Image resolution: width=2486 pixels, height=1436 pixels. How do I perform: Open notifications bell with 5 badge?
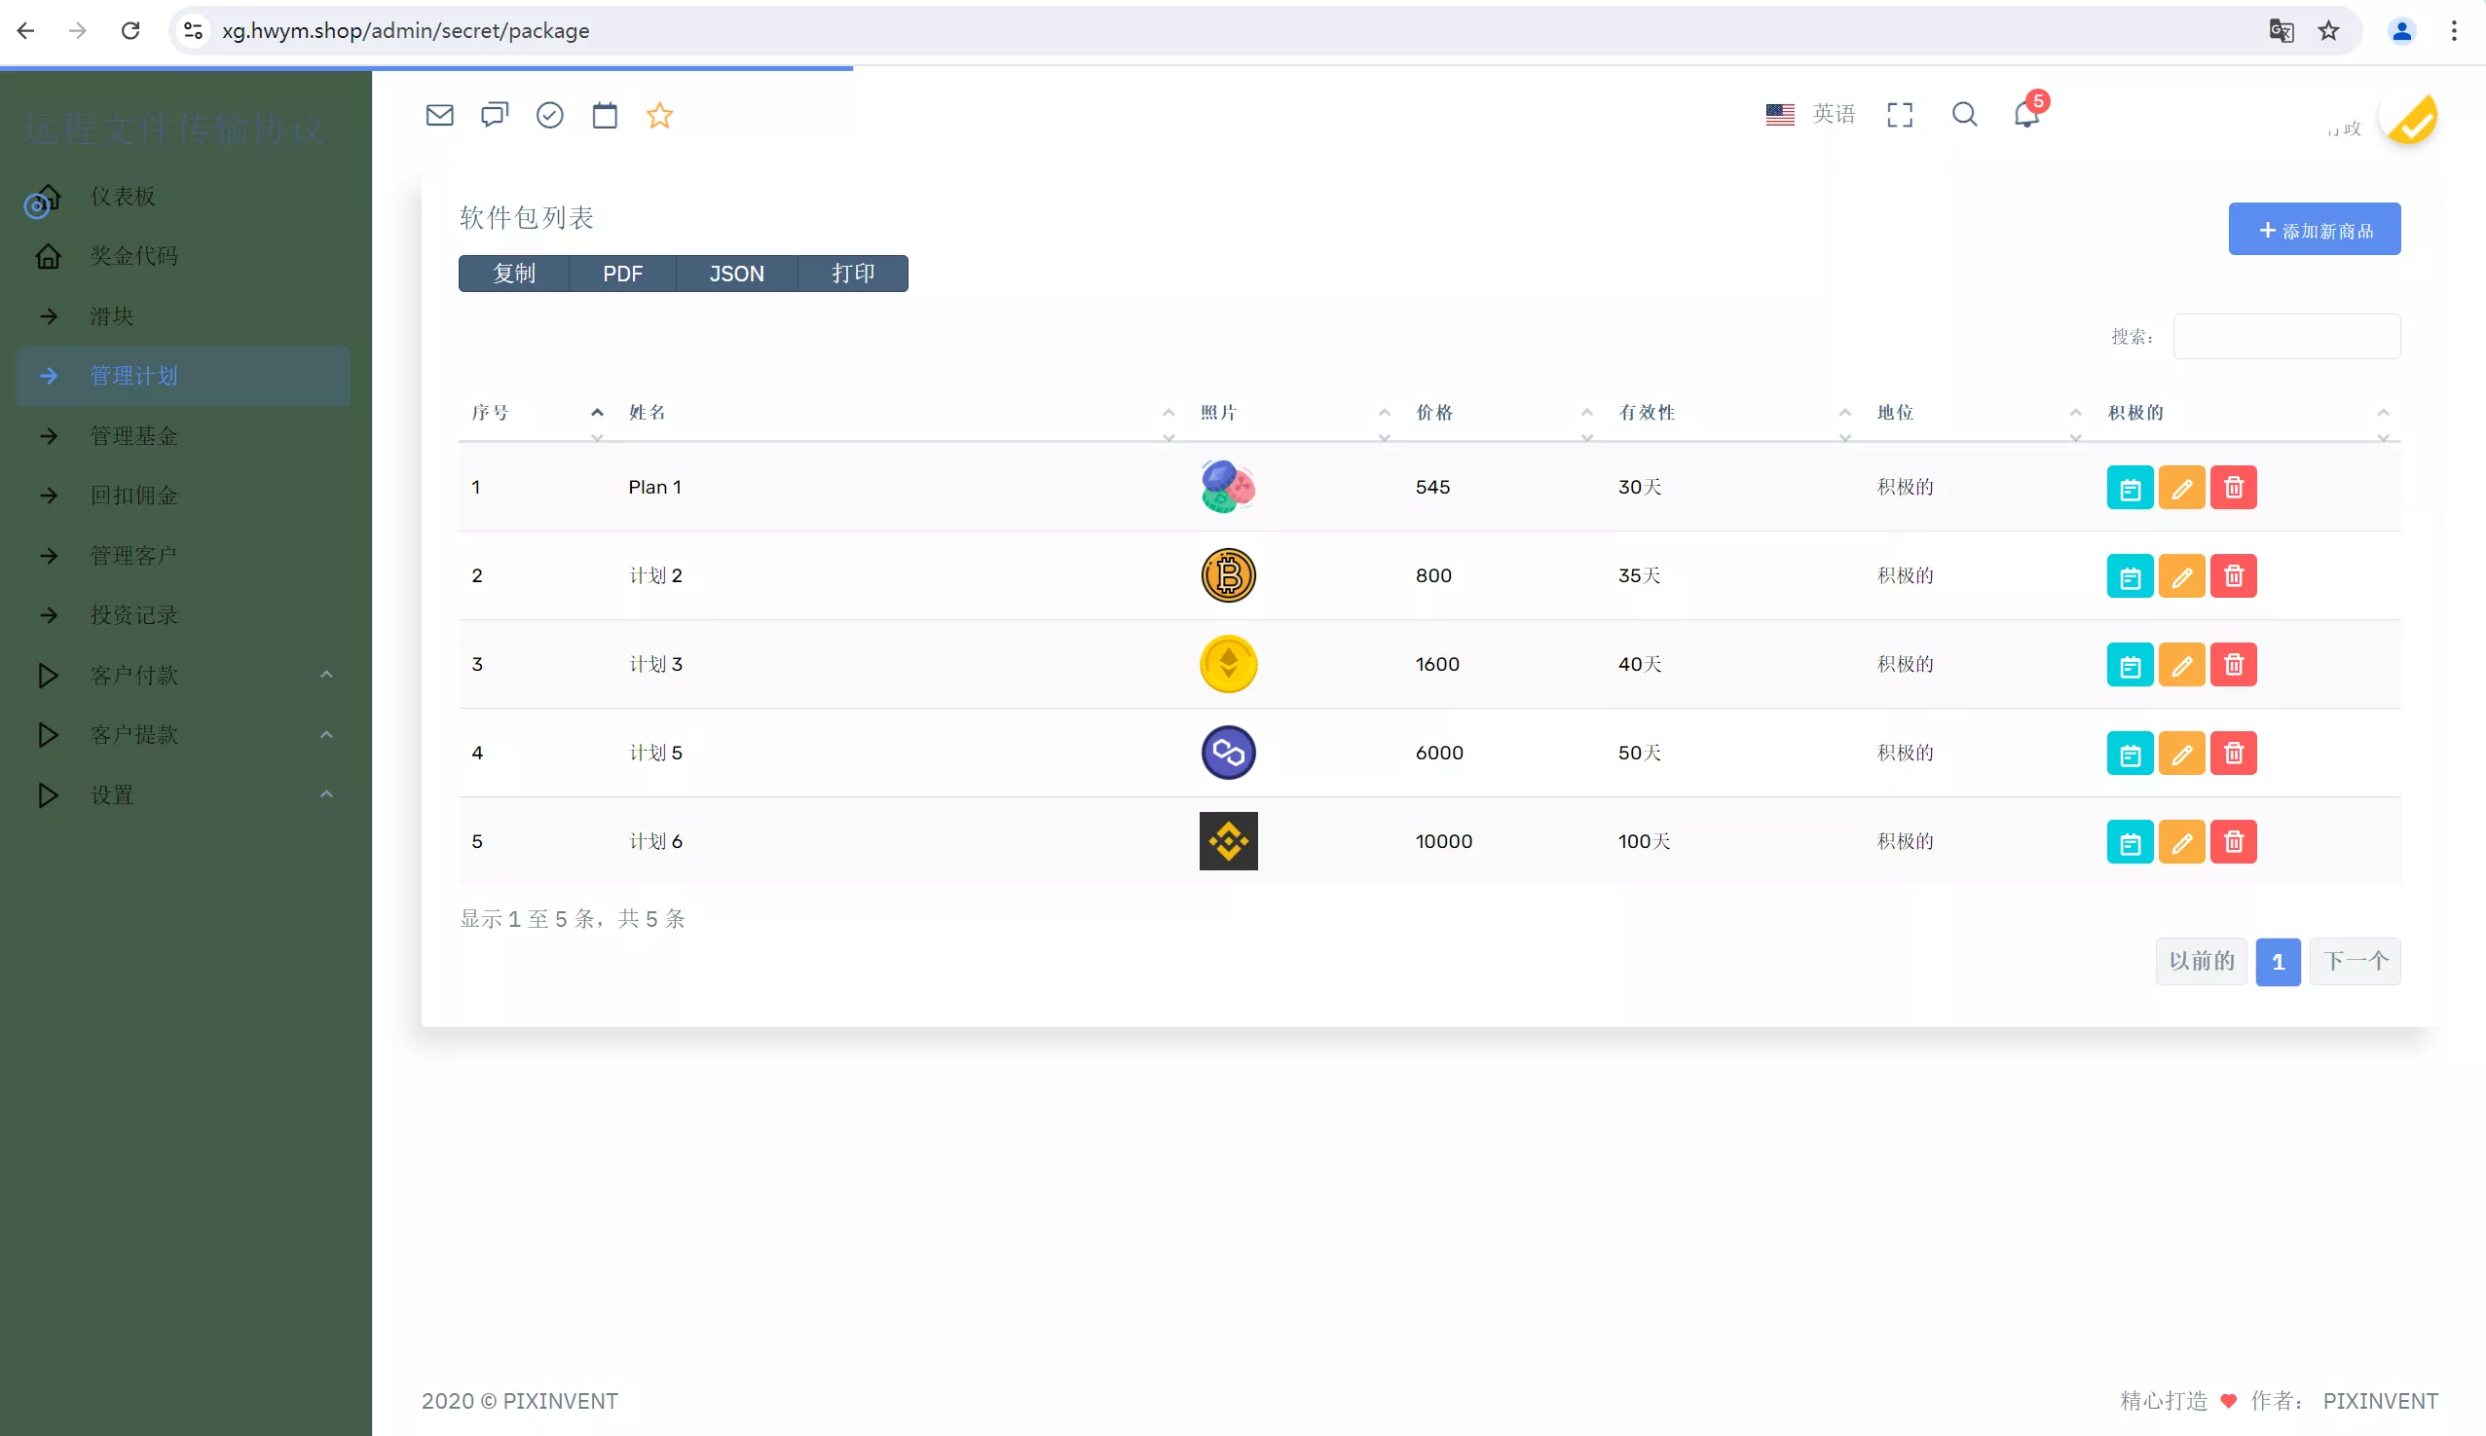tap(2026, 115)
